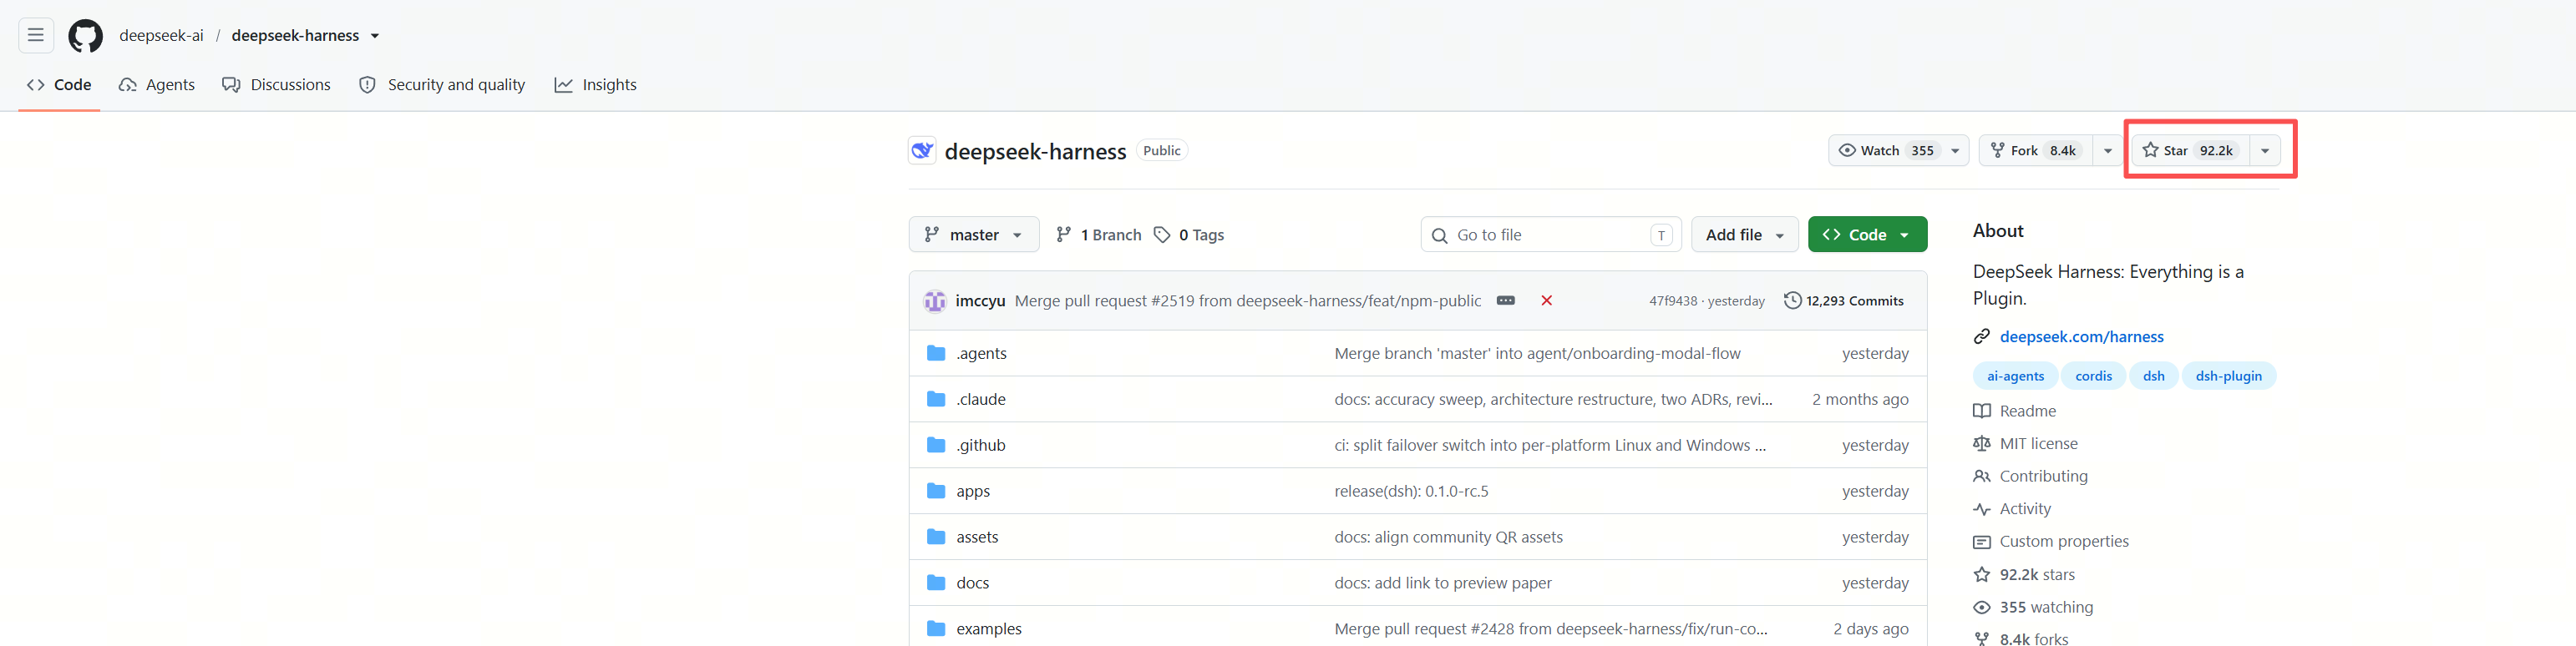
Task: Open the examples folder
Action: 989,629
